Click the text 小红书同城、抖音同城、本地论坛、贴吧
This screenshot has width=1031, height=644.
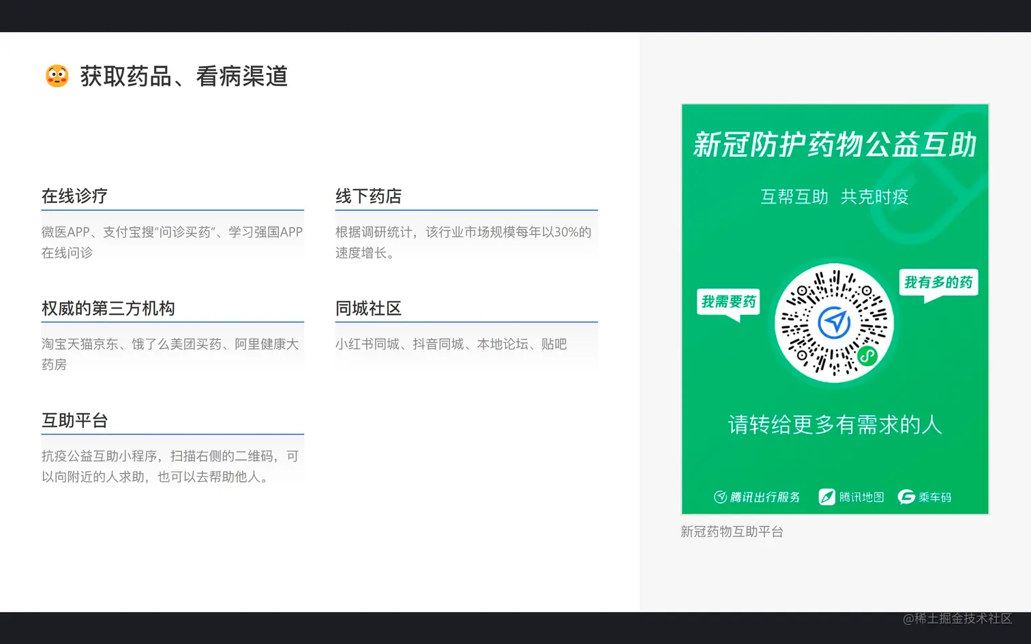(451, 344)
